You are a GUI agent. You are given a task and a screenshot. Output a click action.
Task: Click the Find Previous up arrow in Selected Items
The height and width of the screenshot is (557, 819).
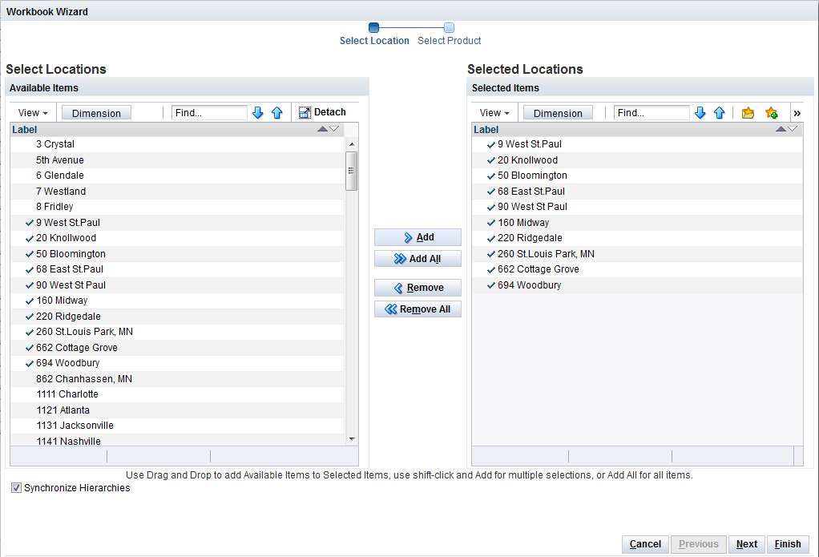pyautogui.click(x=720, y=112)
